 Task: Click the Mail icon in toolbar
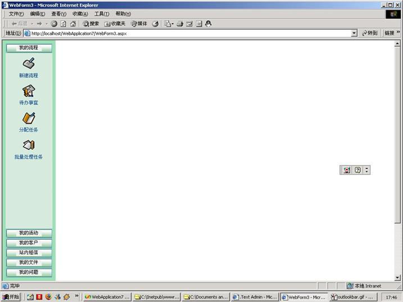(169, 24)
